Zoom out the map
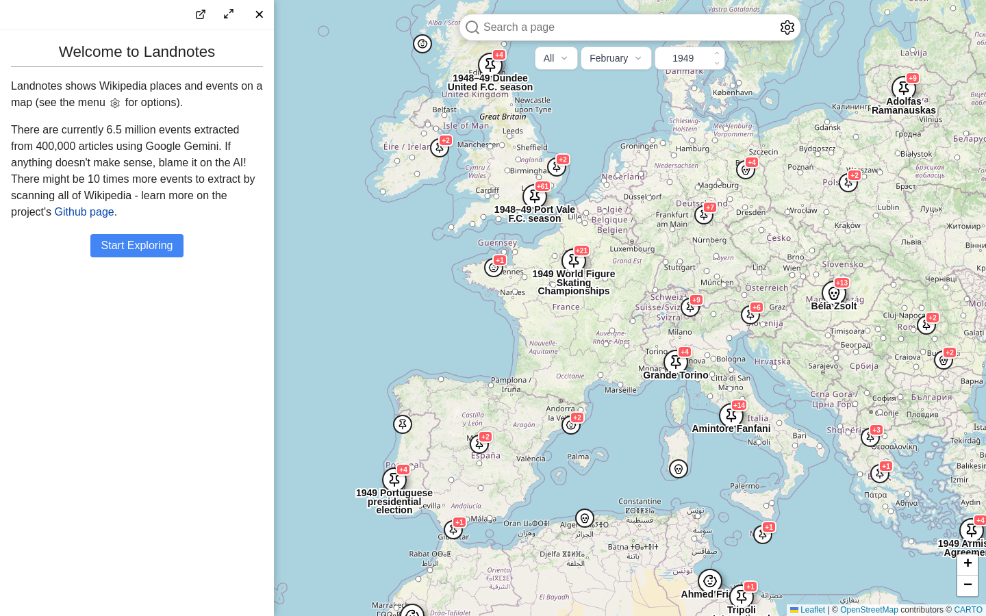 click(x=968, y=585)
